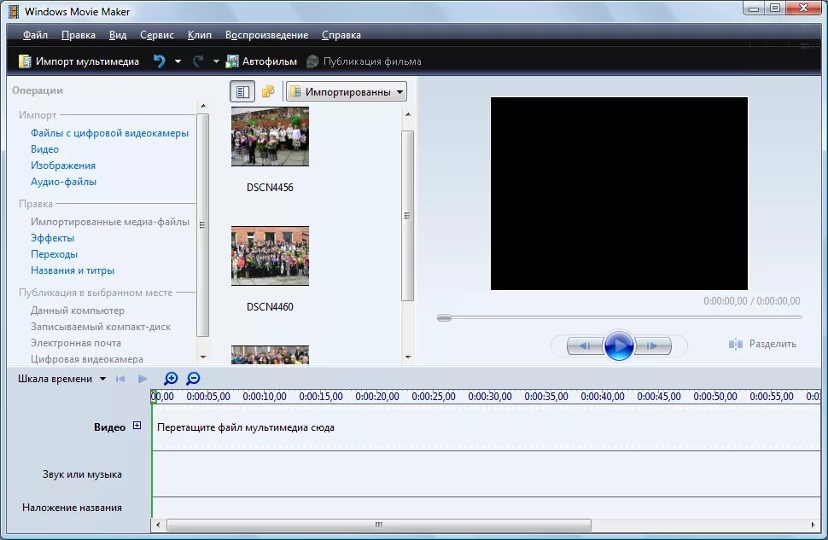Open the Воспроизведение menu
Screen dimensions: 828x540
click(x=266, y=35)
